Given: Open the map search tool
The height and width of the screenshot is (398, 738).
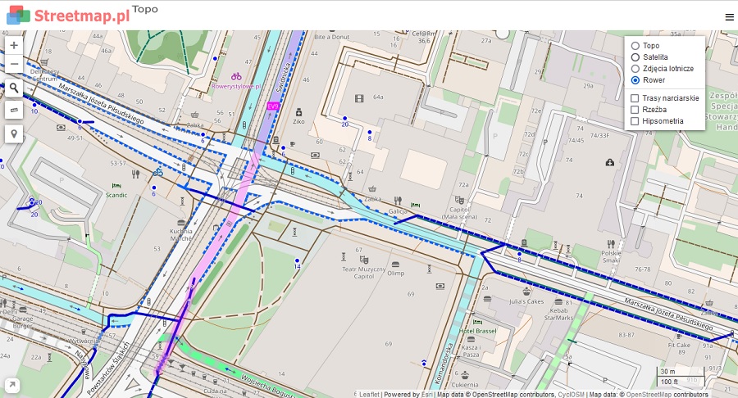Looking at the screenshot, I should (x=14, y=88).
